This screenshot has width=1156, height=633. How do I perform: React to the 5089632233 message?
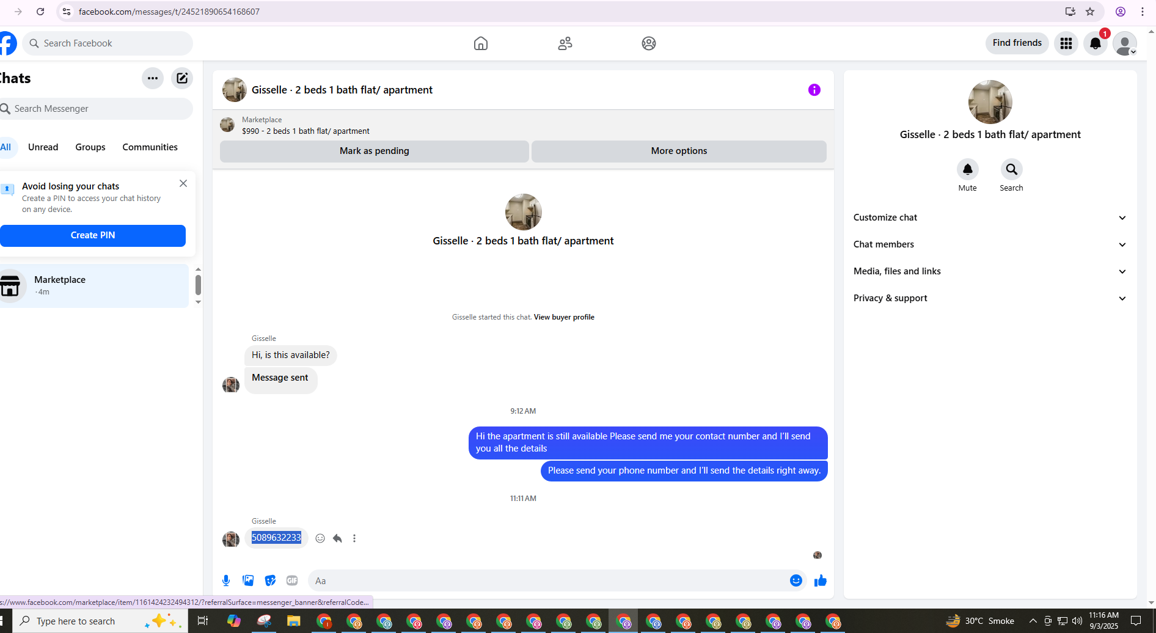(320, 538)
